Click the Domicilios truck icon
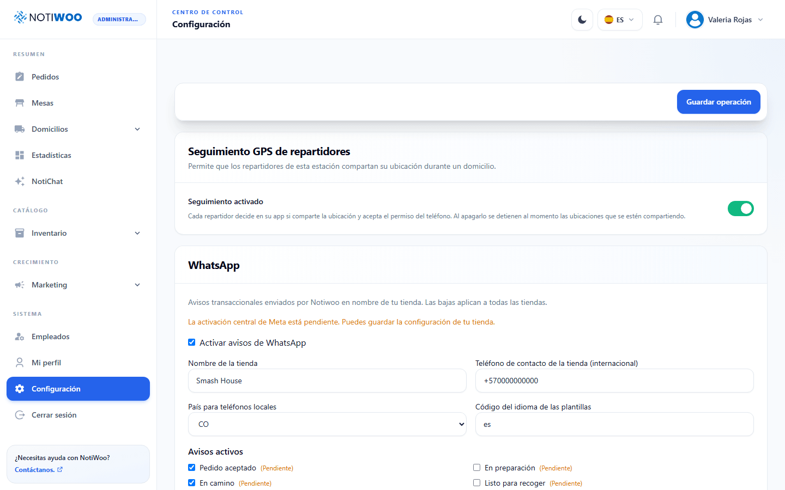Image resolution: width=785 pixels, height=490 pixels. [x=20, y=129]
